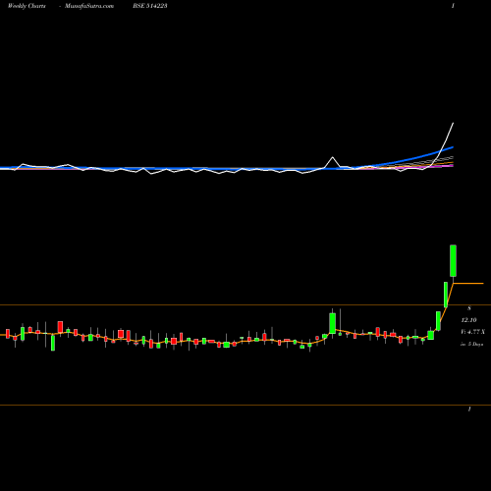The height and width of the screenshot is (491, 491).
Task: Click the 'BSE 514223' symbol label
Action: click(x=150, y=6)
